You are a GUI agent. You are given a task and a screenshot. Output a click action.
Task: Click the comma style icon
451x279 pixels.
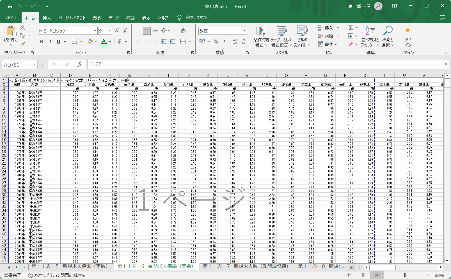(x=224, y=41)
